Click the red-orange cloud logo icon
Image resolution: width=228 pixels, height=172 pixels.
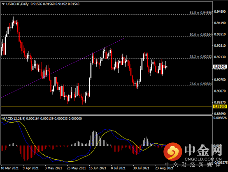pos(173,151)
